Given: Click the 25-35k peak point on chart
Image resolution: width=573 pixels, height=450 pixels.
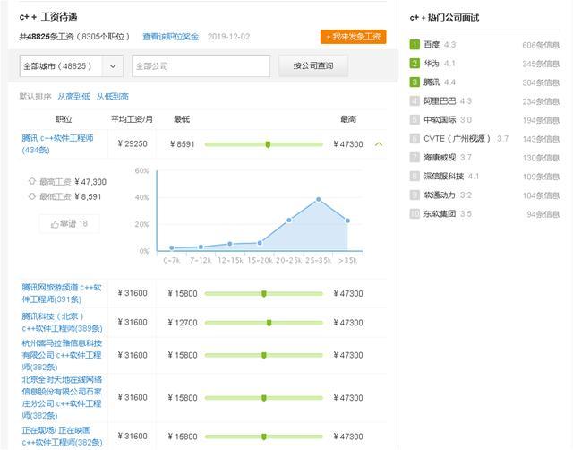Looking at the screenshot, I should pos(319,199).
